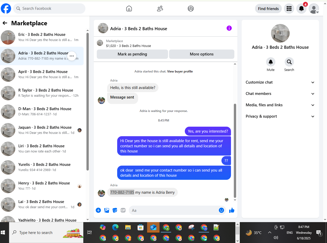Screen dimensions: 327x243
Task: Expand the Chat members section
Action: (280, 94)
